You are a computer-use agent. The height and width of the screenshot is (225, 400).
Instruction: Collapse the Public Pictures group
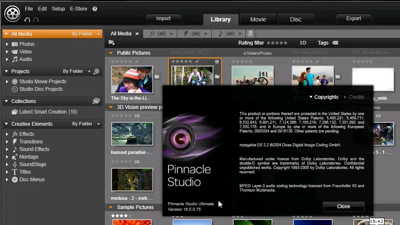coord(111,53)
